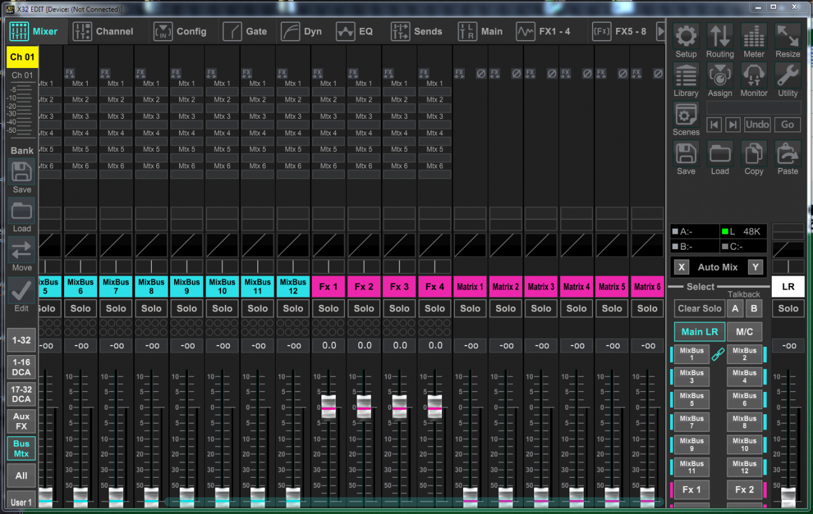This screenshot has width=813, height=514.
Task: Toggle Solo on the MixBus 6 strip
Action: click(x=80, y=309)
